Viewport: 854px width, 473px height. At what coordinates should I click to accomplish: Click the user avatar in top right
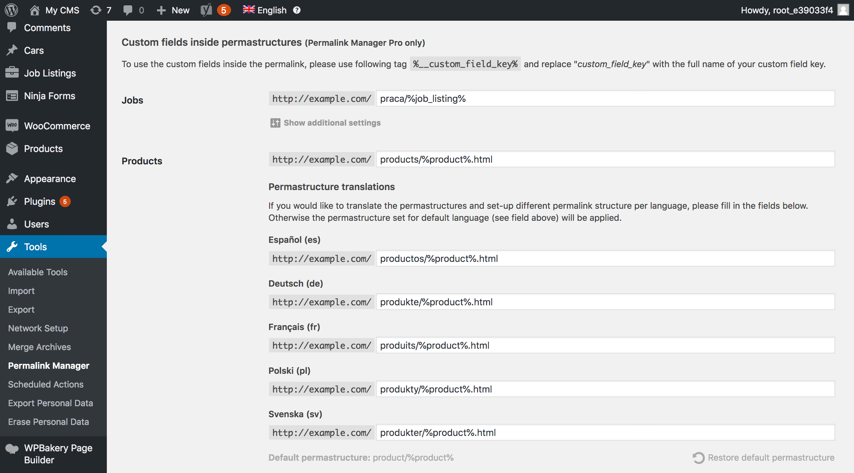(x=843, y=10)
